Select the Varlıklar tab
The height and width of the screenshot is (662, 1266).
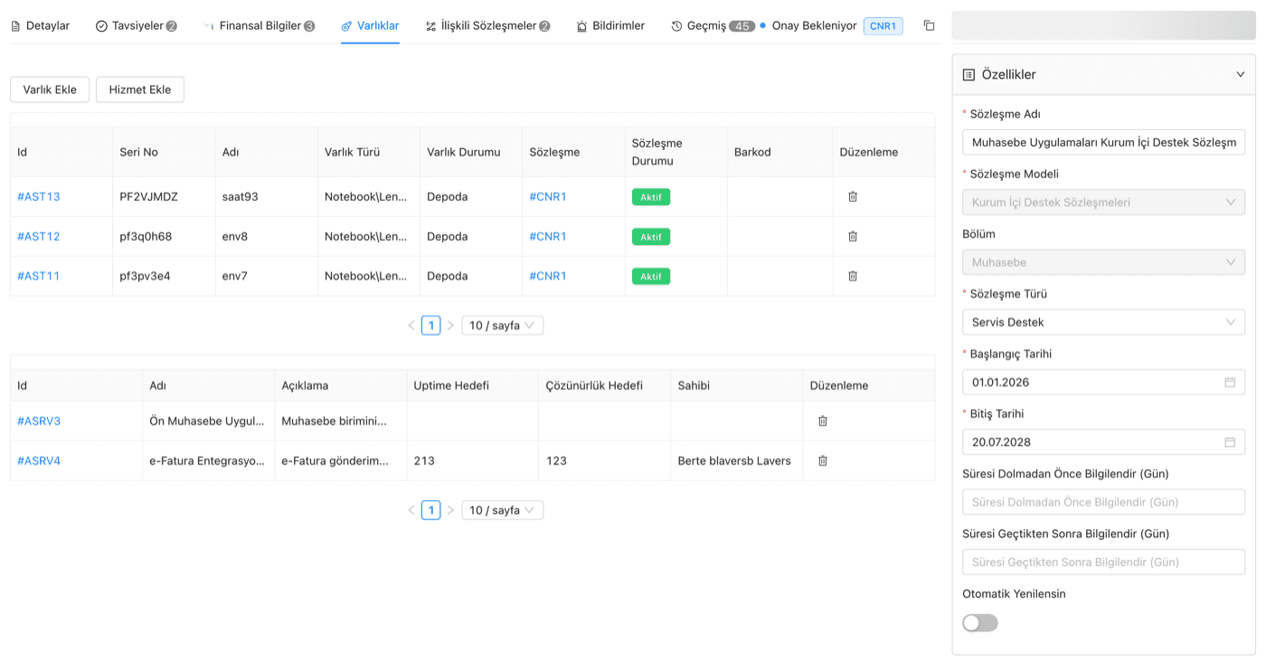(x=370, y=26)
